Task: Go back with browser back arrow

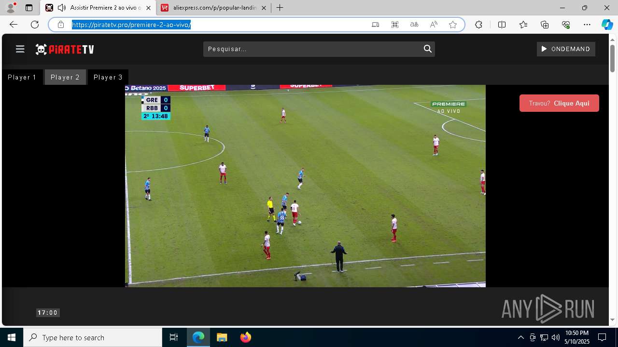Action: (14, 25)
